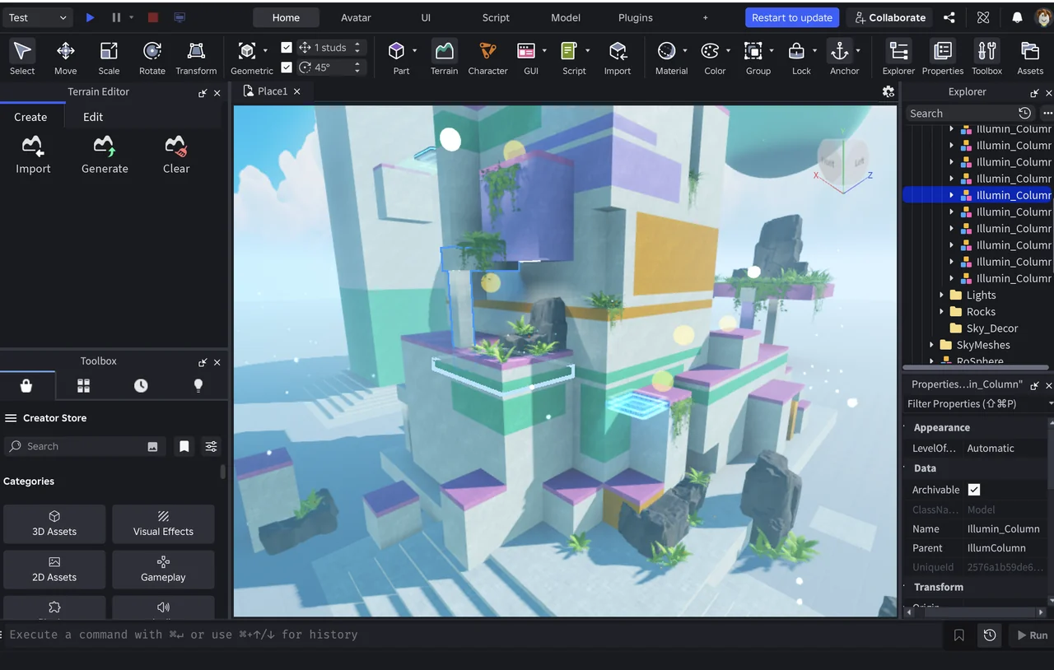Toggle the 45° rotation snapping checkbox
Image resolution: width=1054 pixels, height=670 pixels.
click(287, 67)
